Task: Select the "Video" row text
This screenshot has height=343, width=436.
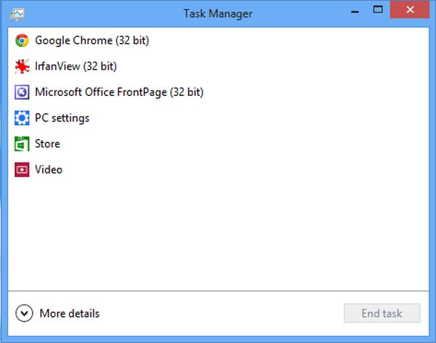Action: point(49,170)
